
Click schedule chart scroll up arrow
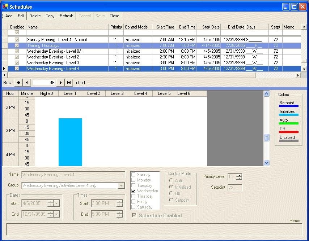(266, 94)
